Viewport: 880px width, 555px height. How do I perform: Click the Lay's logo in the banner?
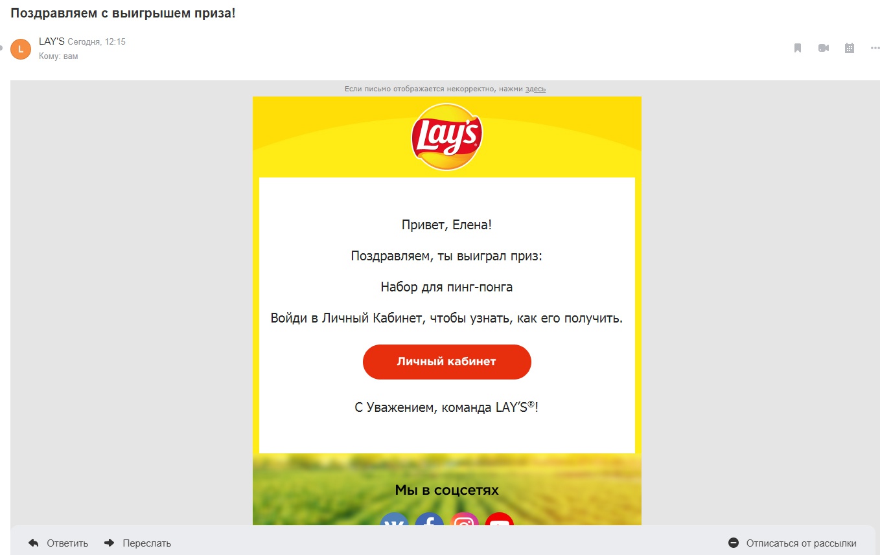click(x=446, y=137)
